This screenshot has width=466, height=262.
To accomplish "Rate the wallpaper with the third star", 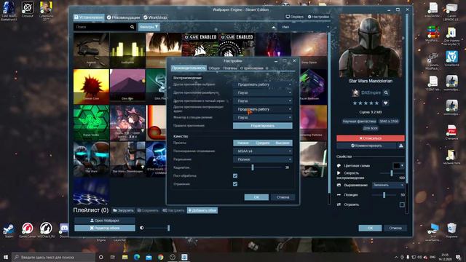I will pyautogui.click(x=366, y=103).
